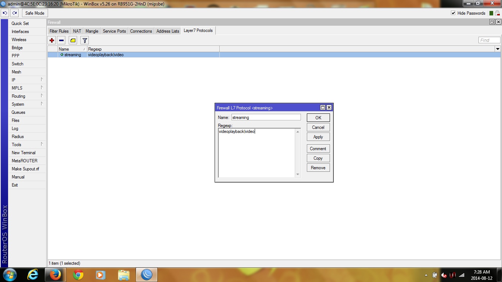Click the Copy button
The image size is (502, 282).
318,158
